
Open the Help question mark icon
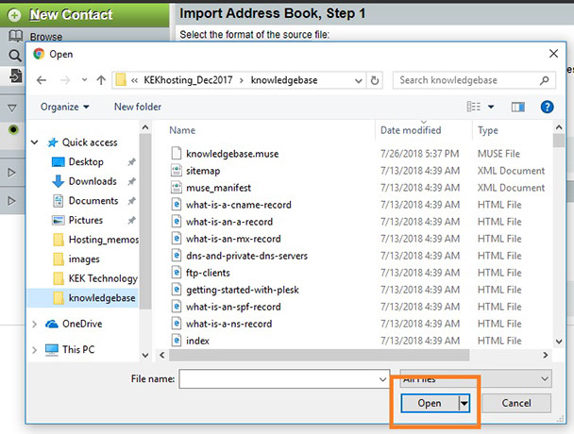546,108
